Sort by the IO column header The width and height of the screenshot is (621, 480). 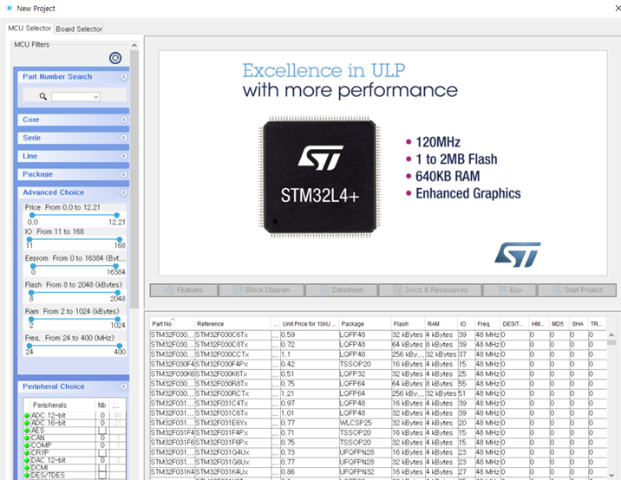466,324
